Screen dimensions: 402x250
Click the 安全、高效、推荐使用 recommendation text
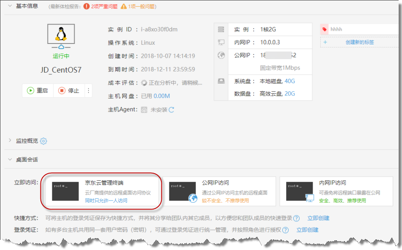343,201
